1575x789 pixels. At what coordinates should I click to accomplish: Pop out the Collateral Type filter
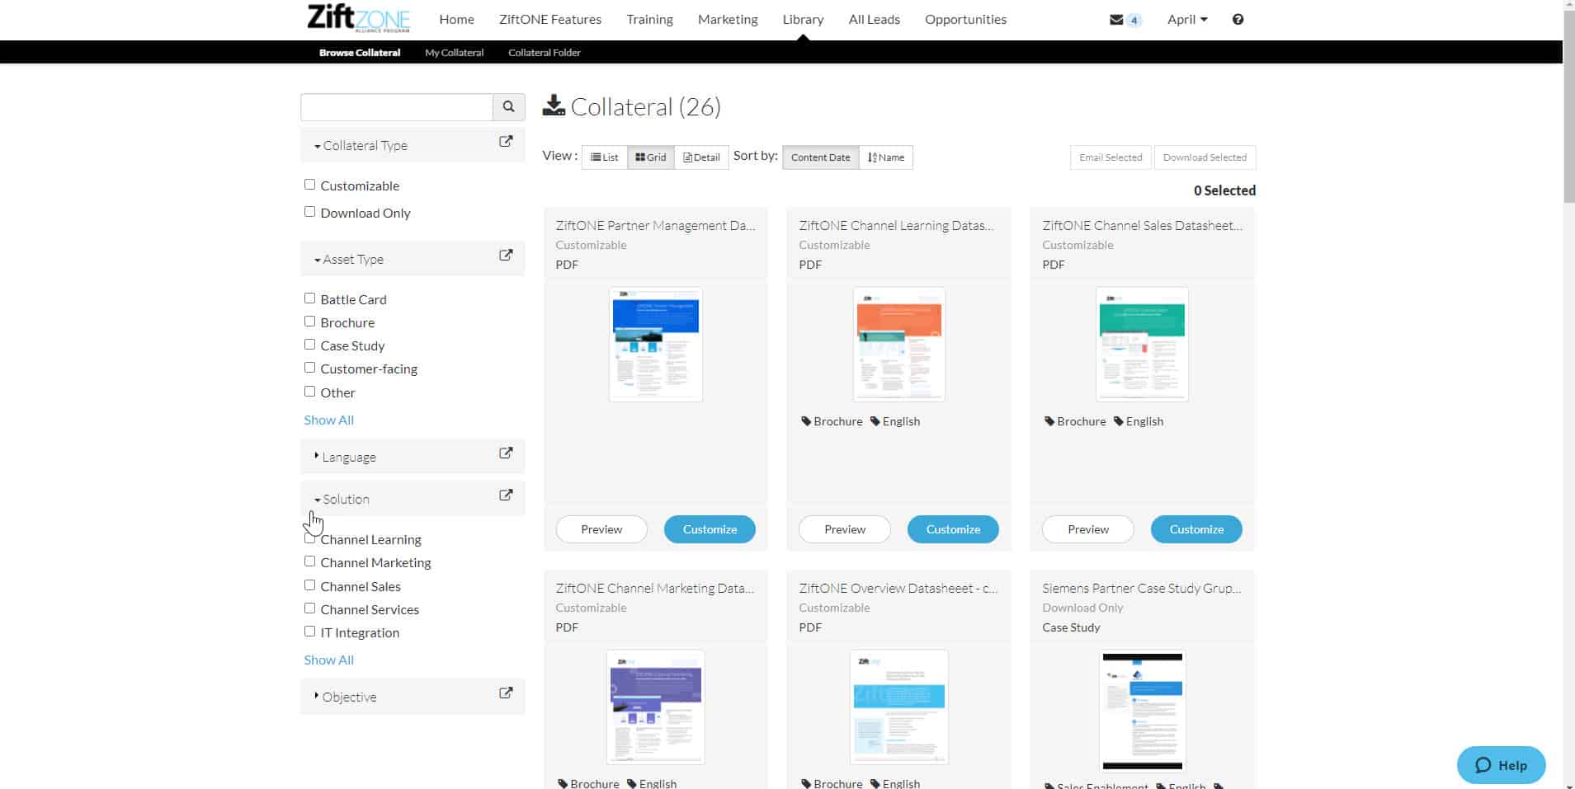pyautogui.click(x=506, y=142)
